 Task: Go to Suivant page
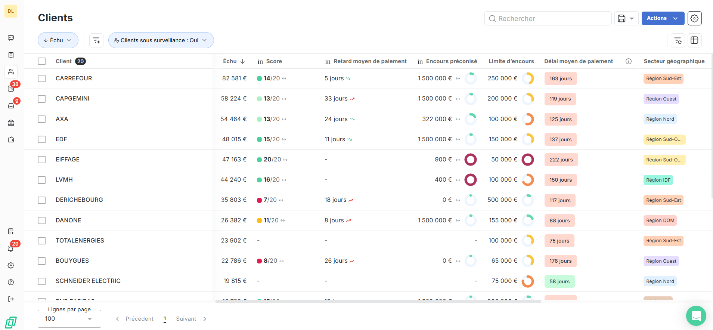pyautogui.click(x=191, y=319)
